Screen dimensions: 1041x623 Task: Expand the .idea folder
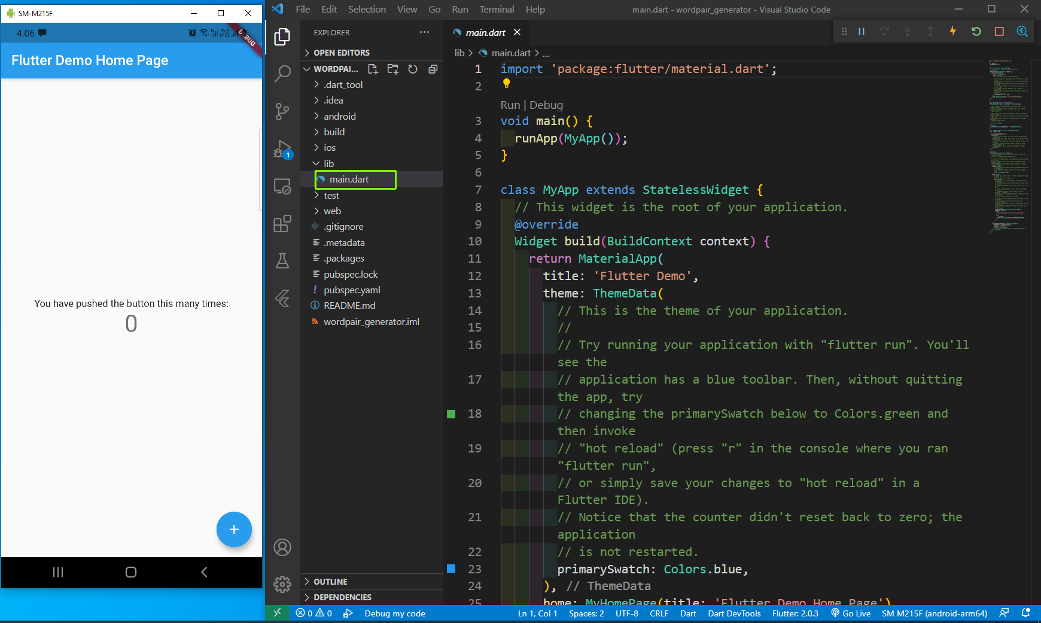tap(333, 100)
